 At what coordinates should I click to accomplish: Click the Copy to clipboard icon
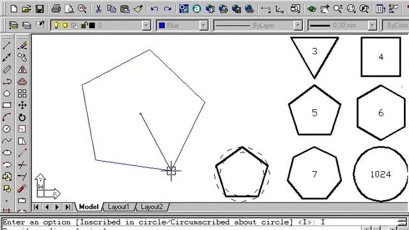point(112,9)
